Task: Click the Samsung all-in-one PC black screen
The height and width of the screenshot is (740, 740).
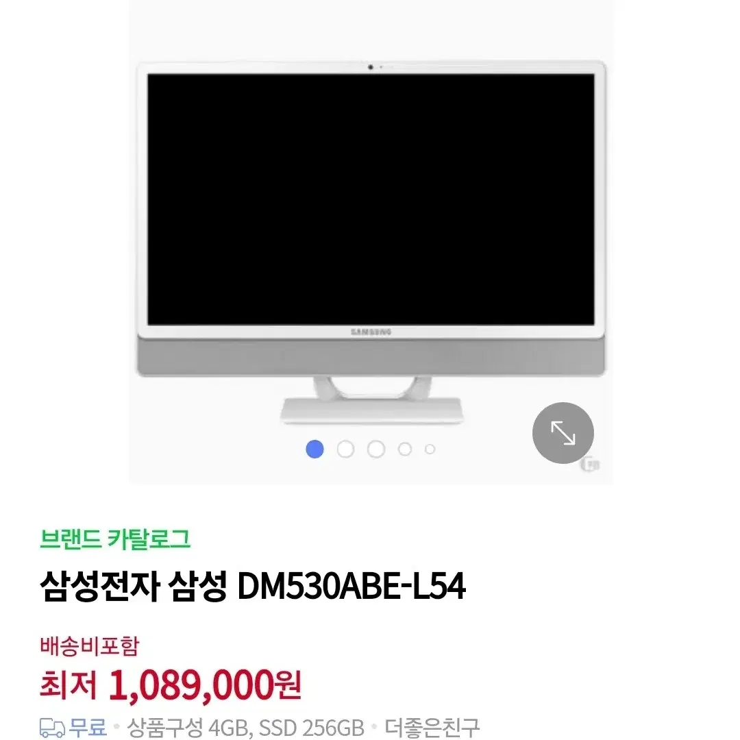Action: (x=371, y=199)
